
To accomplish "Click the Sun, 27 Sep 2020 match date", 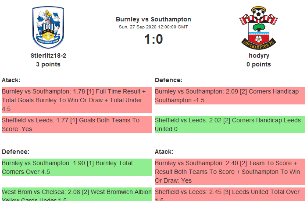I will pos(153,27).
